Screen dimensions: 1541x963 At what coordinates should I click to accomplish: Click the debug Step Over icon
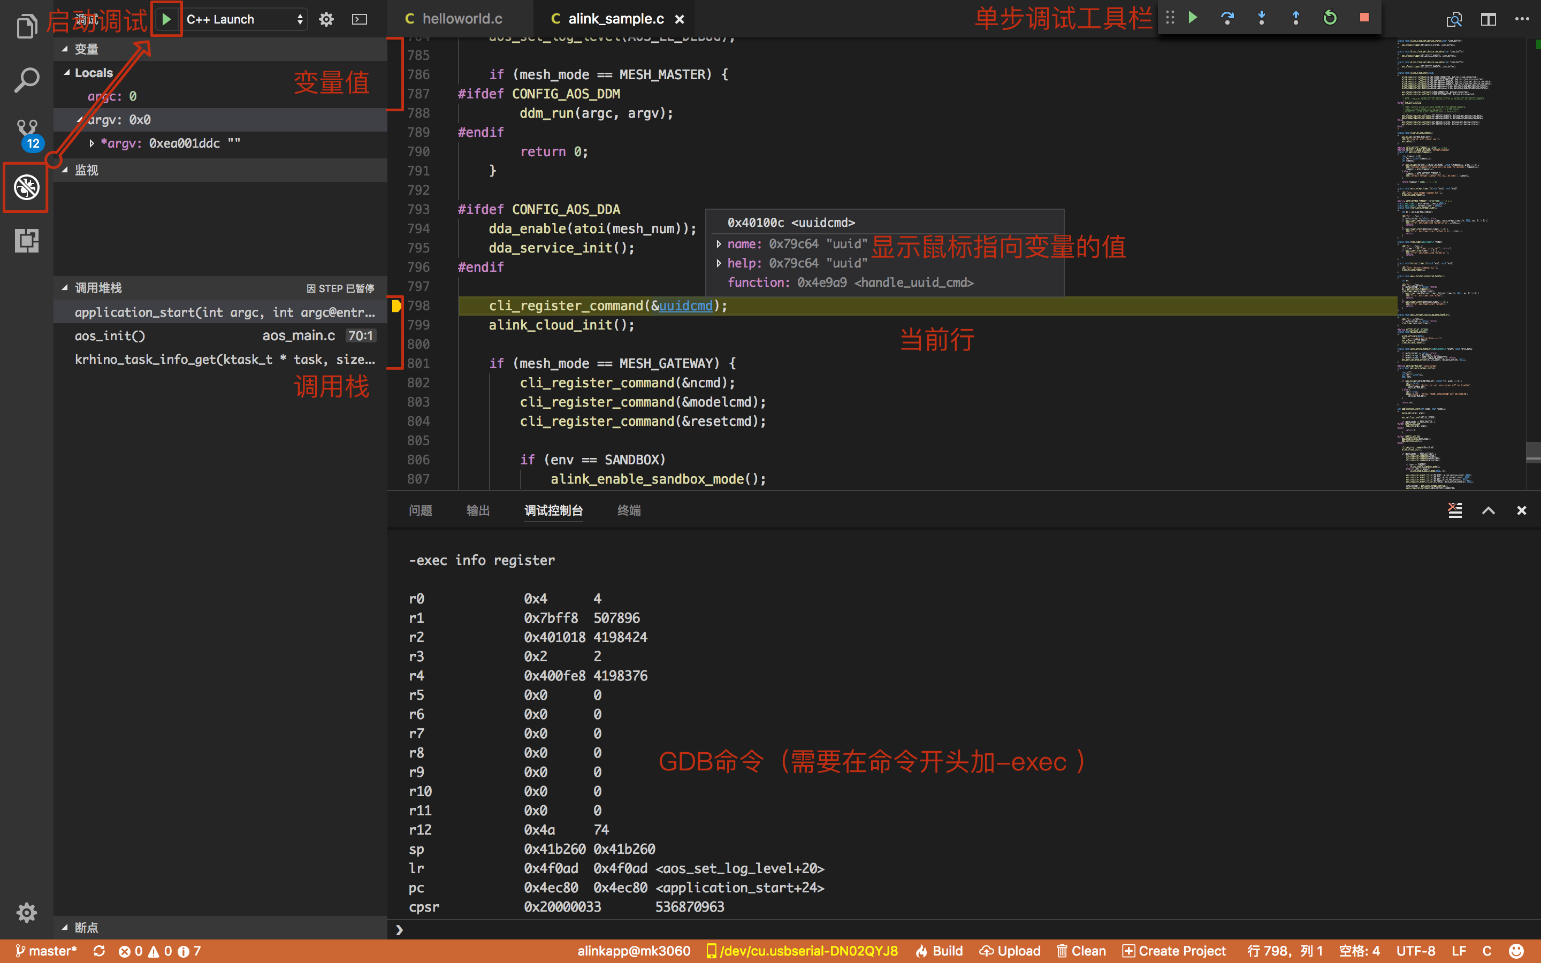point(1227,18)
